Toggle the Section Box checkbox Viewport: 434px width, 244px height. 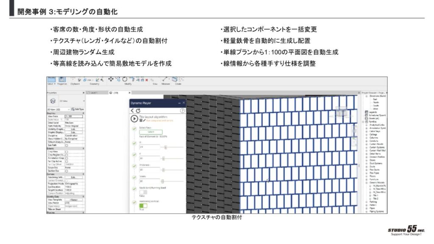(x=67, y=171)
